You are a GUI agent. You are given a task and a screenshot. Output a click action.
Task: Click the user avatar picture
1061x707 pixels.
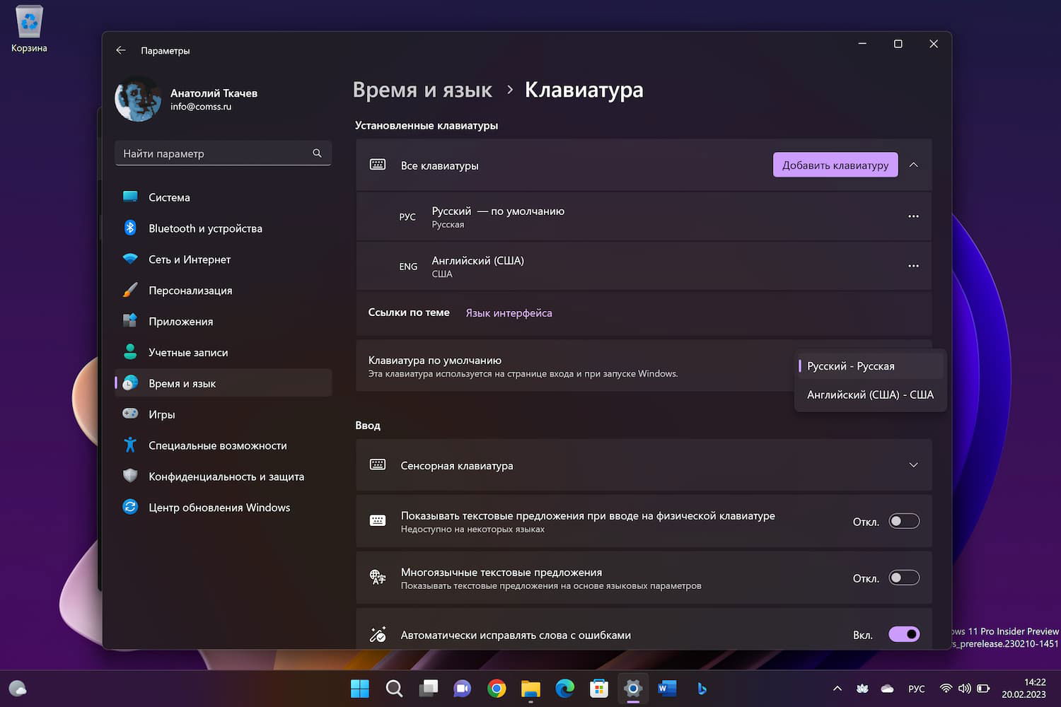coord(138,99)
